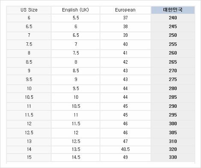Select the English (UK) column header
Screen dimensions: 201x168
(76, 10)
